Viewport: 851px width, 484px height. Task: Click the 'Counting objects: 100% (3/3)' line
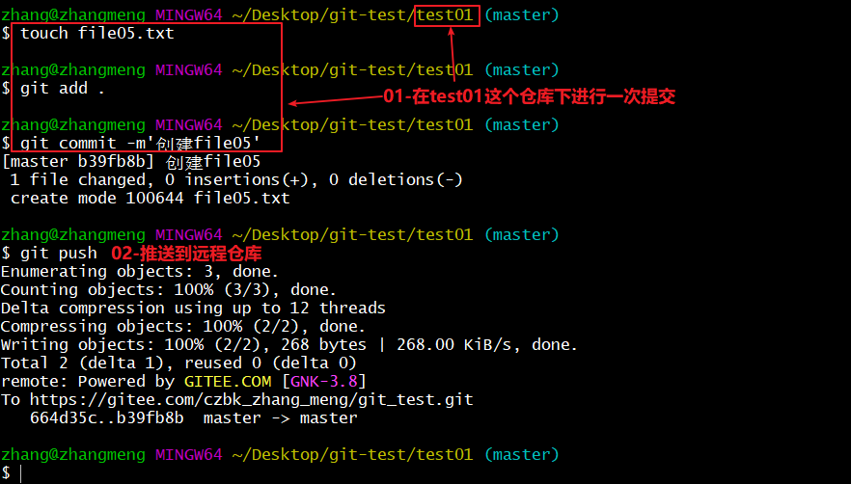click(x=168, y=290)
